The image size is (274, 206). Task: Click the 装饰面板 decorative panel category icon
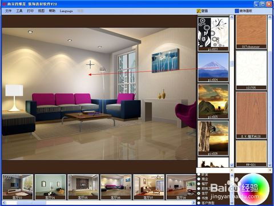pos(237,11)
